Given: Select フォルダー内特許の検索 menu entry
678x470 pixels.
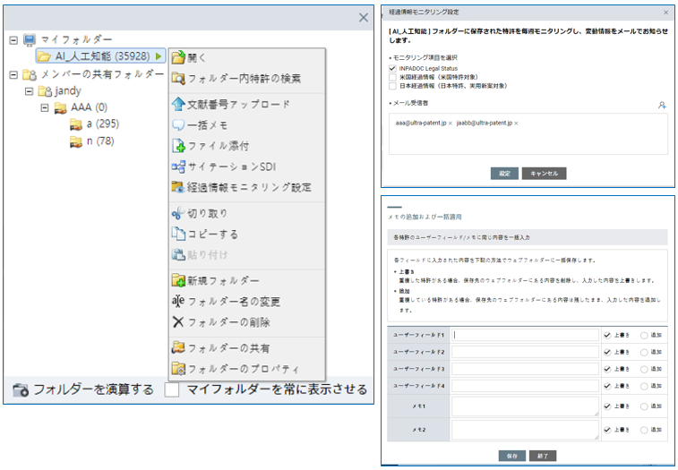Looking at the screenshot, I should tap(244, 79).
